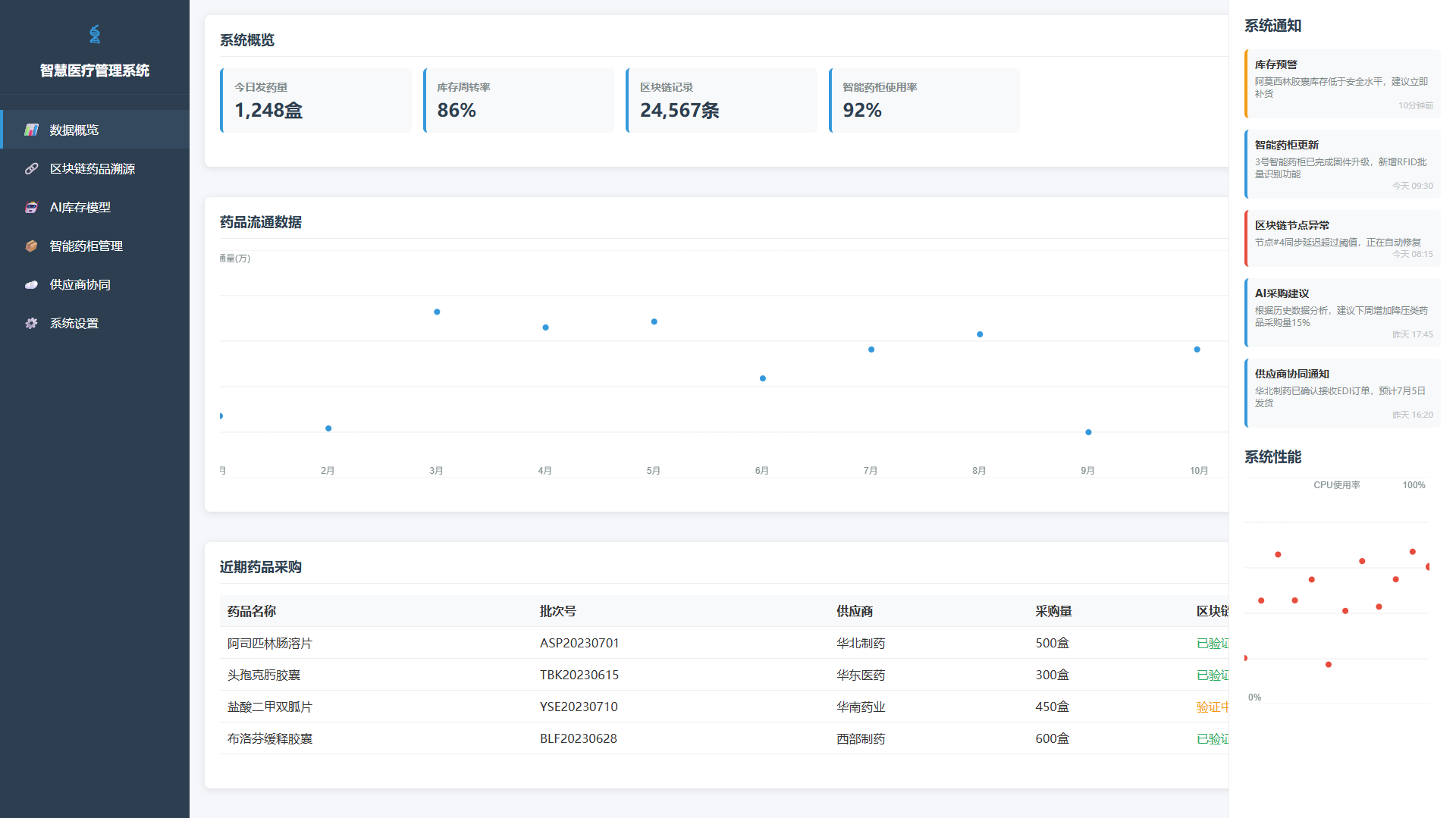Click the 3月 data point on chart
This screenshot has width=1456, height=818.
(x=437, y=312)
